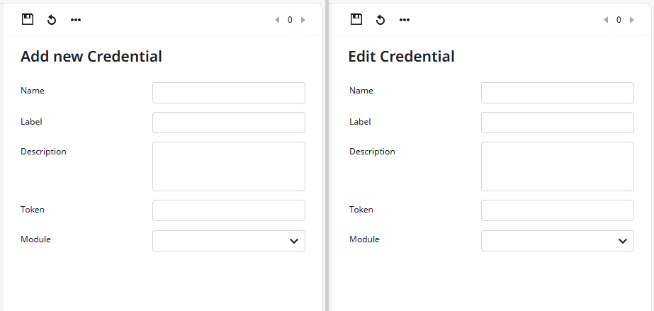Screen dimensions: 654x311
Task: Click the Label field in Edit Credential
Action: pyautogui.click(x=557, y=123)
